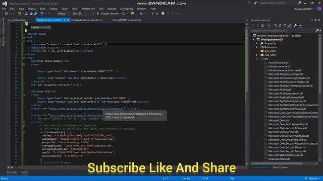
Task: Open the Any CPU platform dropdown
Action: tap(83, 14)
